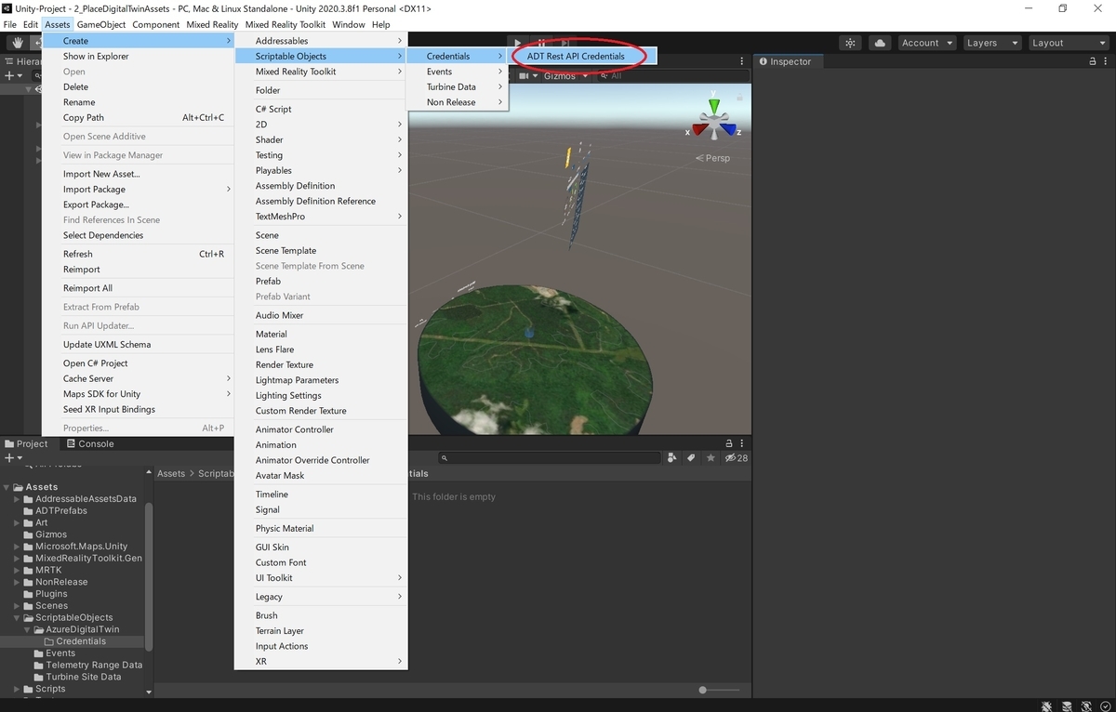Open the Account dropdown

coord(927,43)
